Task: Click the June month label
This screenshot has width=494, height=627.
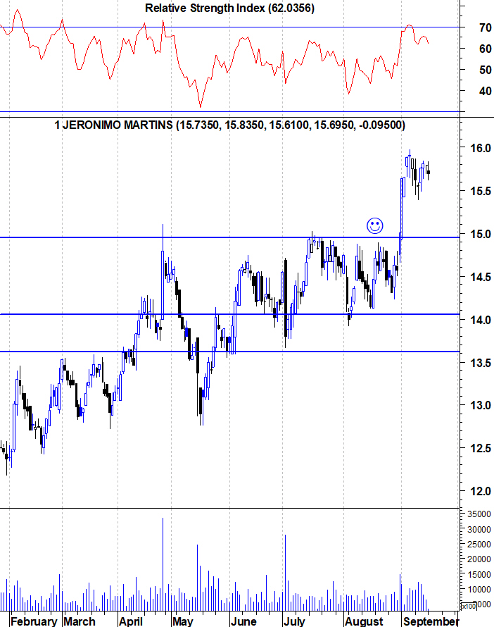Action: point(243,621)
